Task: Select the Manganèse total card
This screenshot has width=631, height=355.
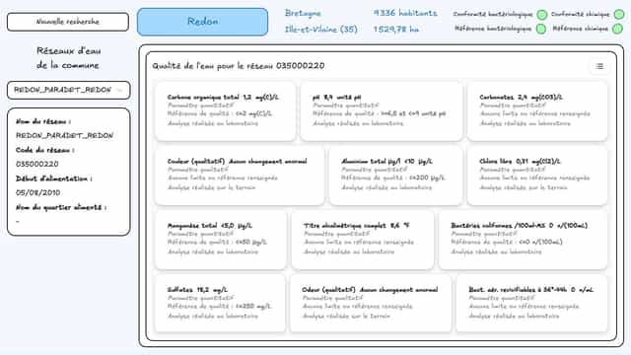Action: tap(221, 240)
